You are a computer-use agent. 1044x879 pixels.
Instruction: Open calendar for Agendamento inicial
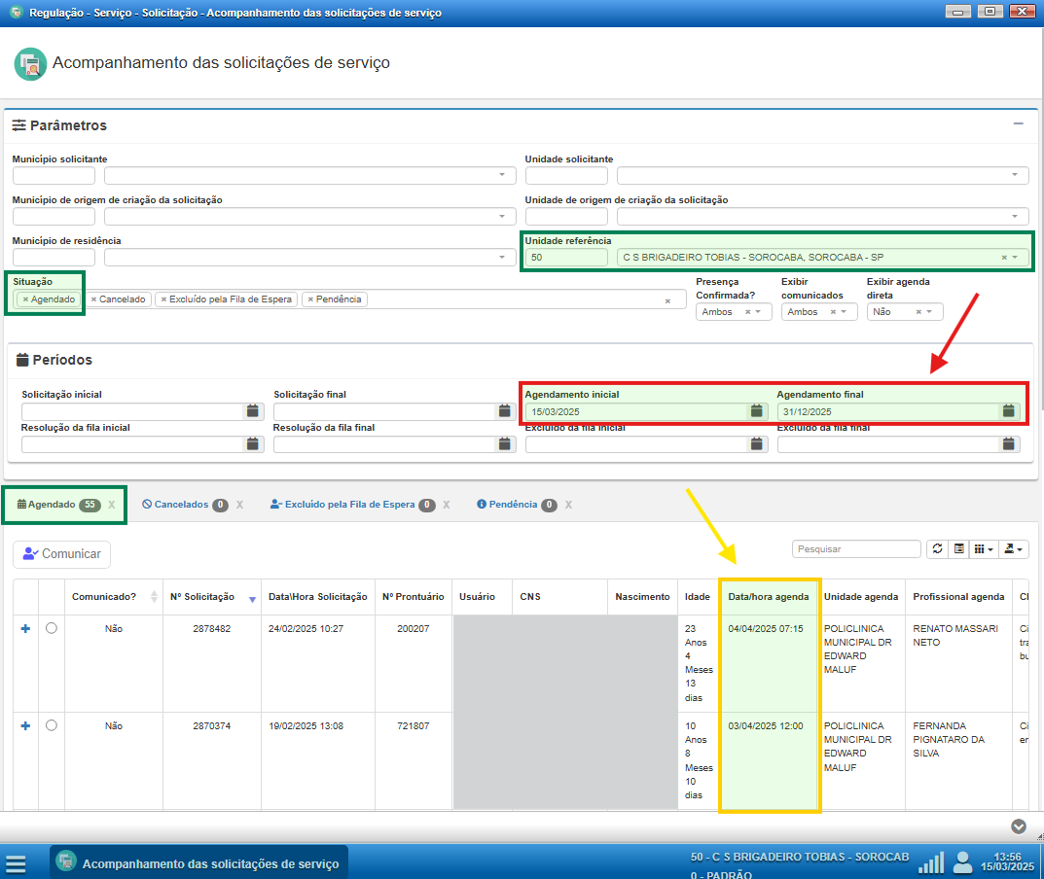click(757, 411)
